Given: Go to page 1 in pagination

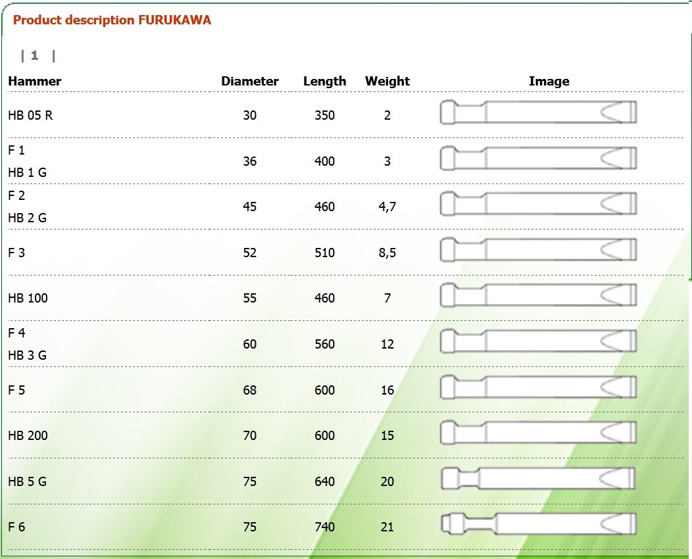Looking at the screenshot, I should pyautogui.click(x=34, y=56).
